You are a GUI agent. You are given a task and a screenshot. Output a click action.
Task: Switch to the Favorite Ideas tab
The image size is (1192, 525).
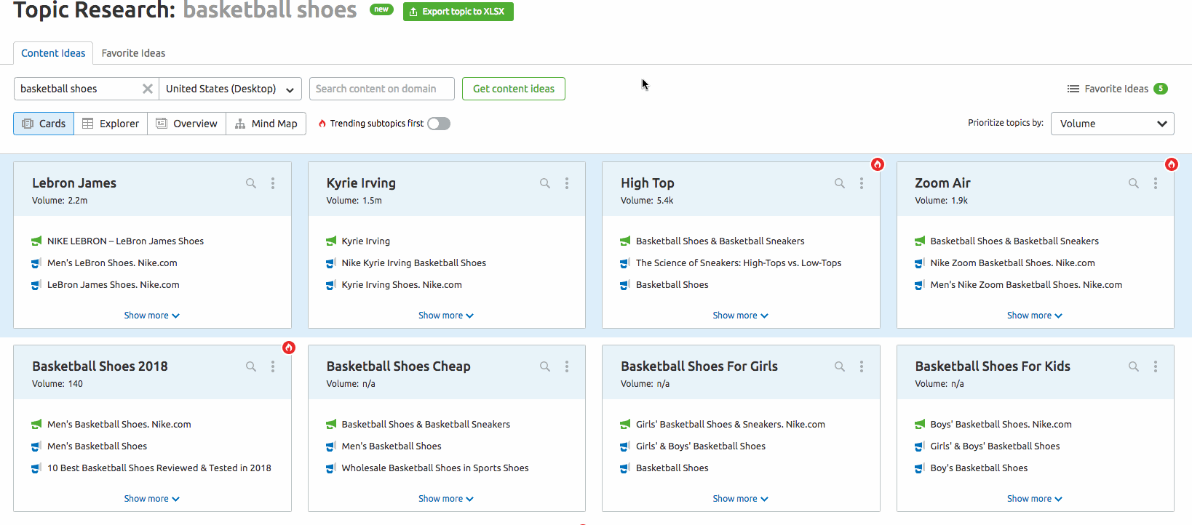click(x=133, y=53)
